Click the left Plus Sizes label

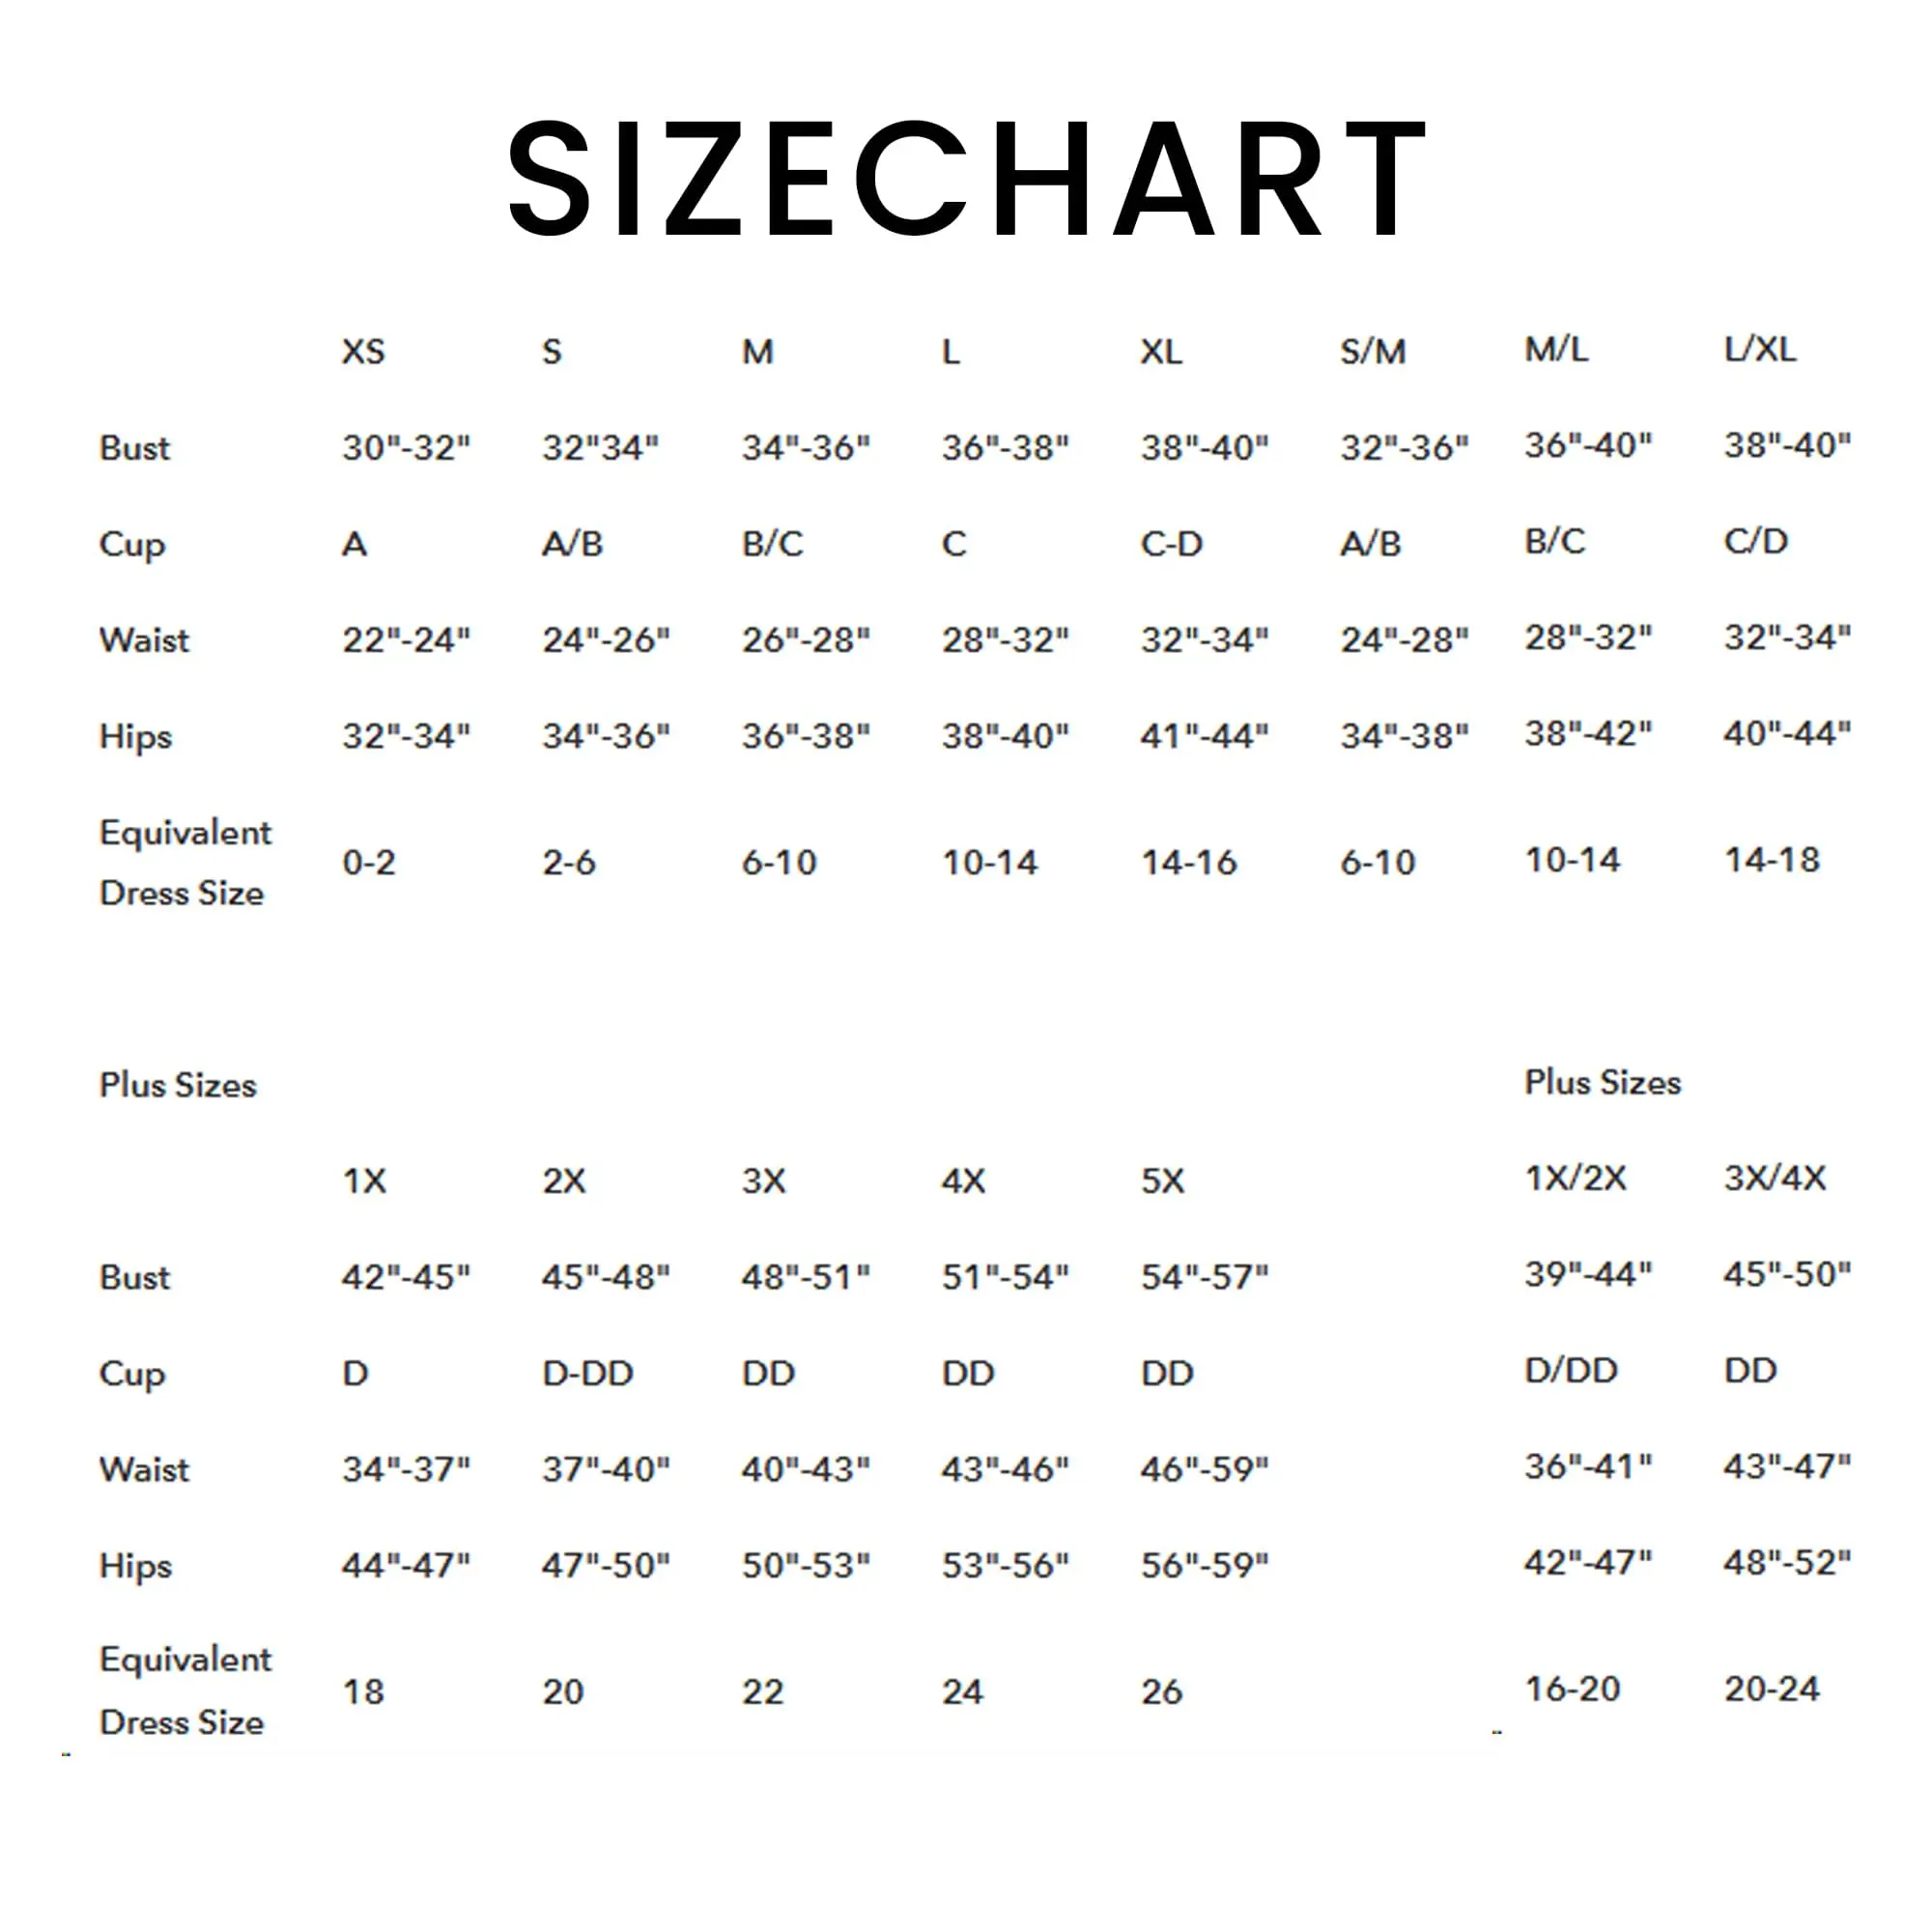[x=178, y=1085]
